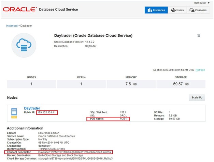This screenshot has width=214, height=162.
Task: Click the Instances bar chart icon
Action: tap(149, 10)
